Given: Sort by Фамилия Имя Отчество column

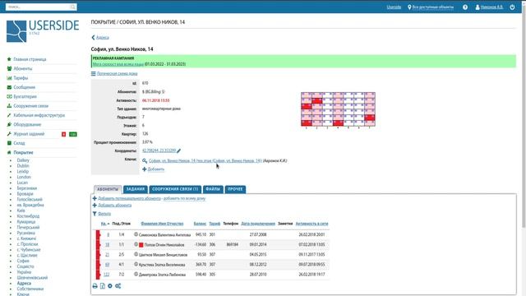Looking at the screenshot, I should tap(162, 224).
